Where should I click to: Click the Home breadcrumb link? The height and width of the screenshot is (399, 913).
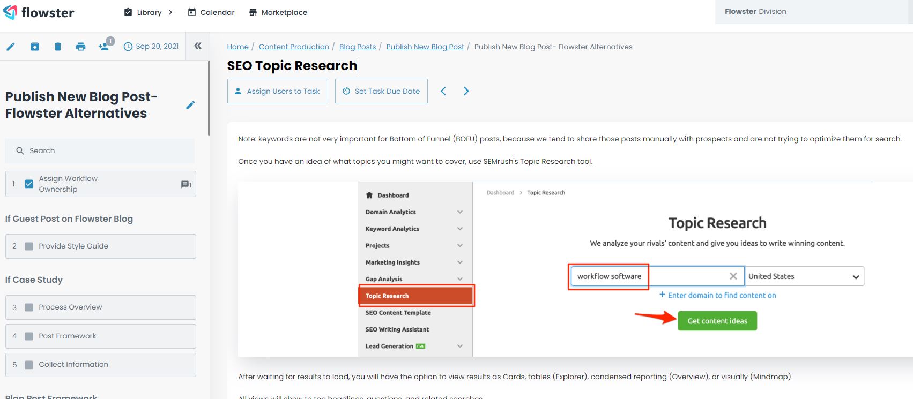click(238, 47)
